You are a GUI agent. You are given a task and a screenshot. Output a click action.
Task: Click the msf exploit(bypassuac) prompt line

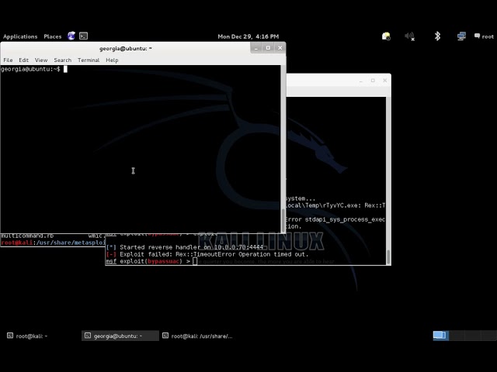(x=151, y=261)
